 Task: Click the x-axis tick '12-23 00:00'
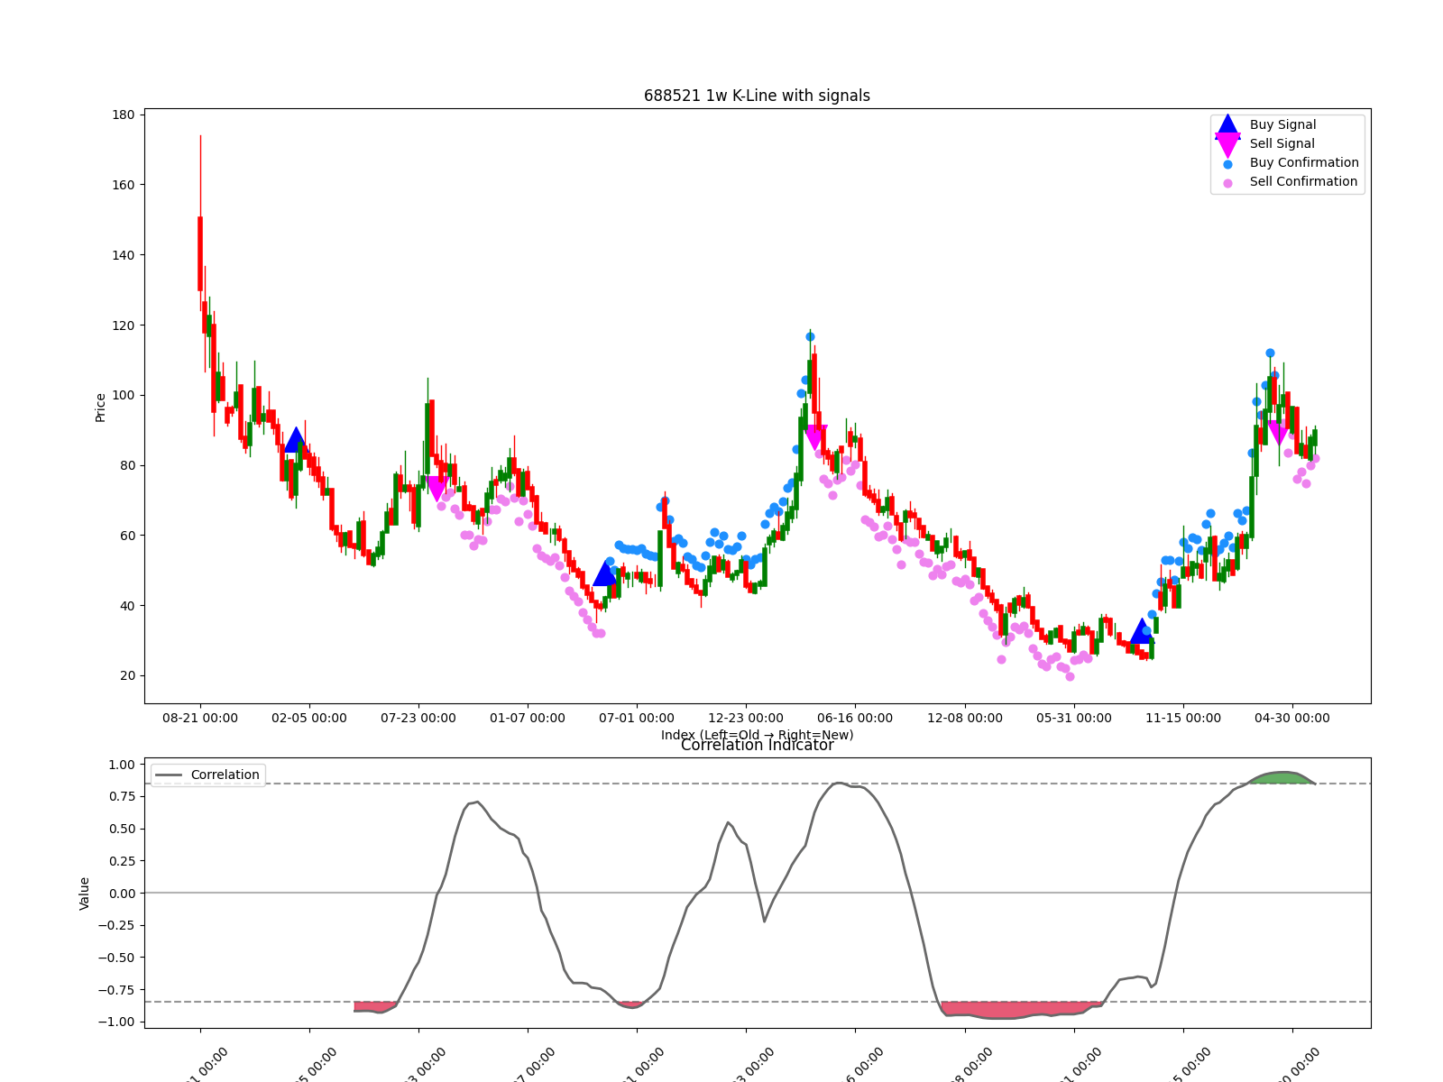pos(746,719)
